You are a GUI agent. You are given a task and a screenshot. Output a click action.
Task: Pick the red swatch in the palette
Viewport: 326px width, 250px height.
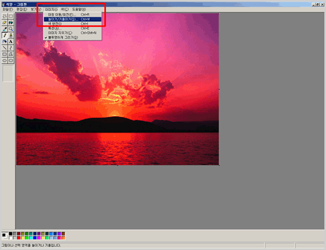[x=20, y=237]
